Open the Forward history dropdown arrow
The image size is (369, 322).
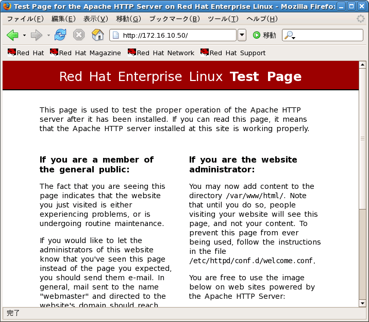pyautogui.click(x=48, y=35)
